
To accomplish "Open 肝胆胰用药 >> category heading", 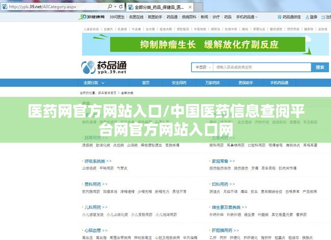I will click(x=225, y=230).
